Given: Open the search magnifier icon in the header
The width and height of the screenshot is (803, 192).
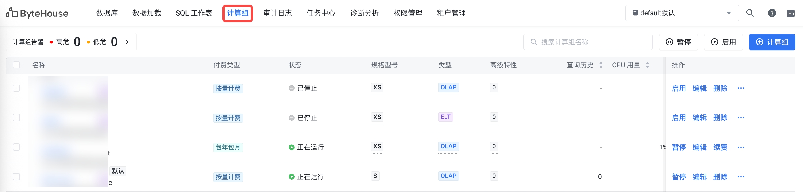Looking at the screenshot, I should pos(750,13).
